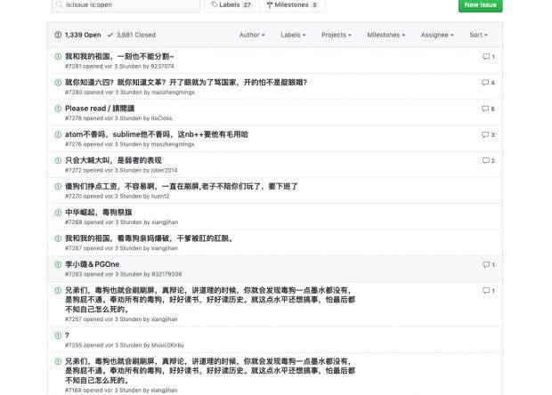Expand the Projects filter dropdown
The image size is (552, 395).
coord(337,35)
